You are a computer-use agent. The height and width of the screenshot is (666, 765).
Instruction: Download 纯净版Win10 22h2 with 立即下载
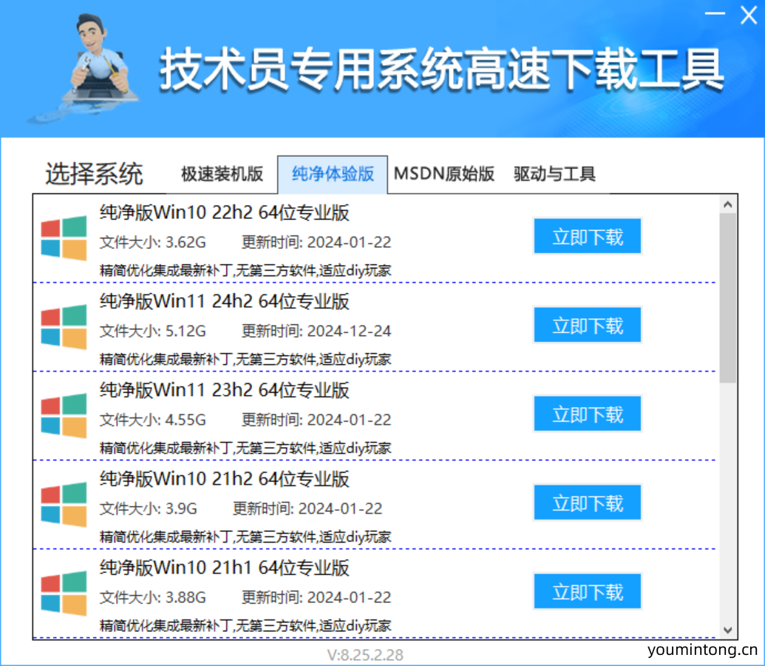588,237
